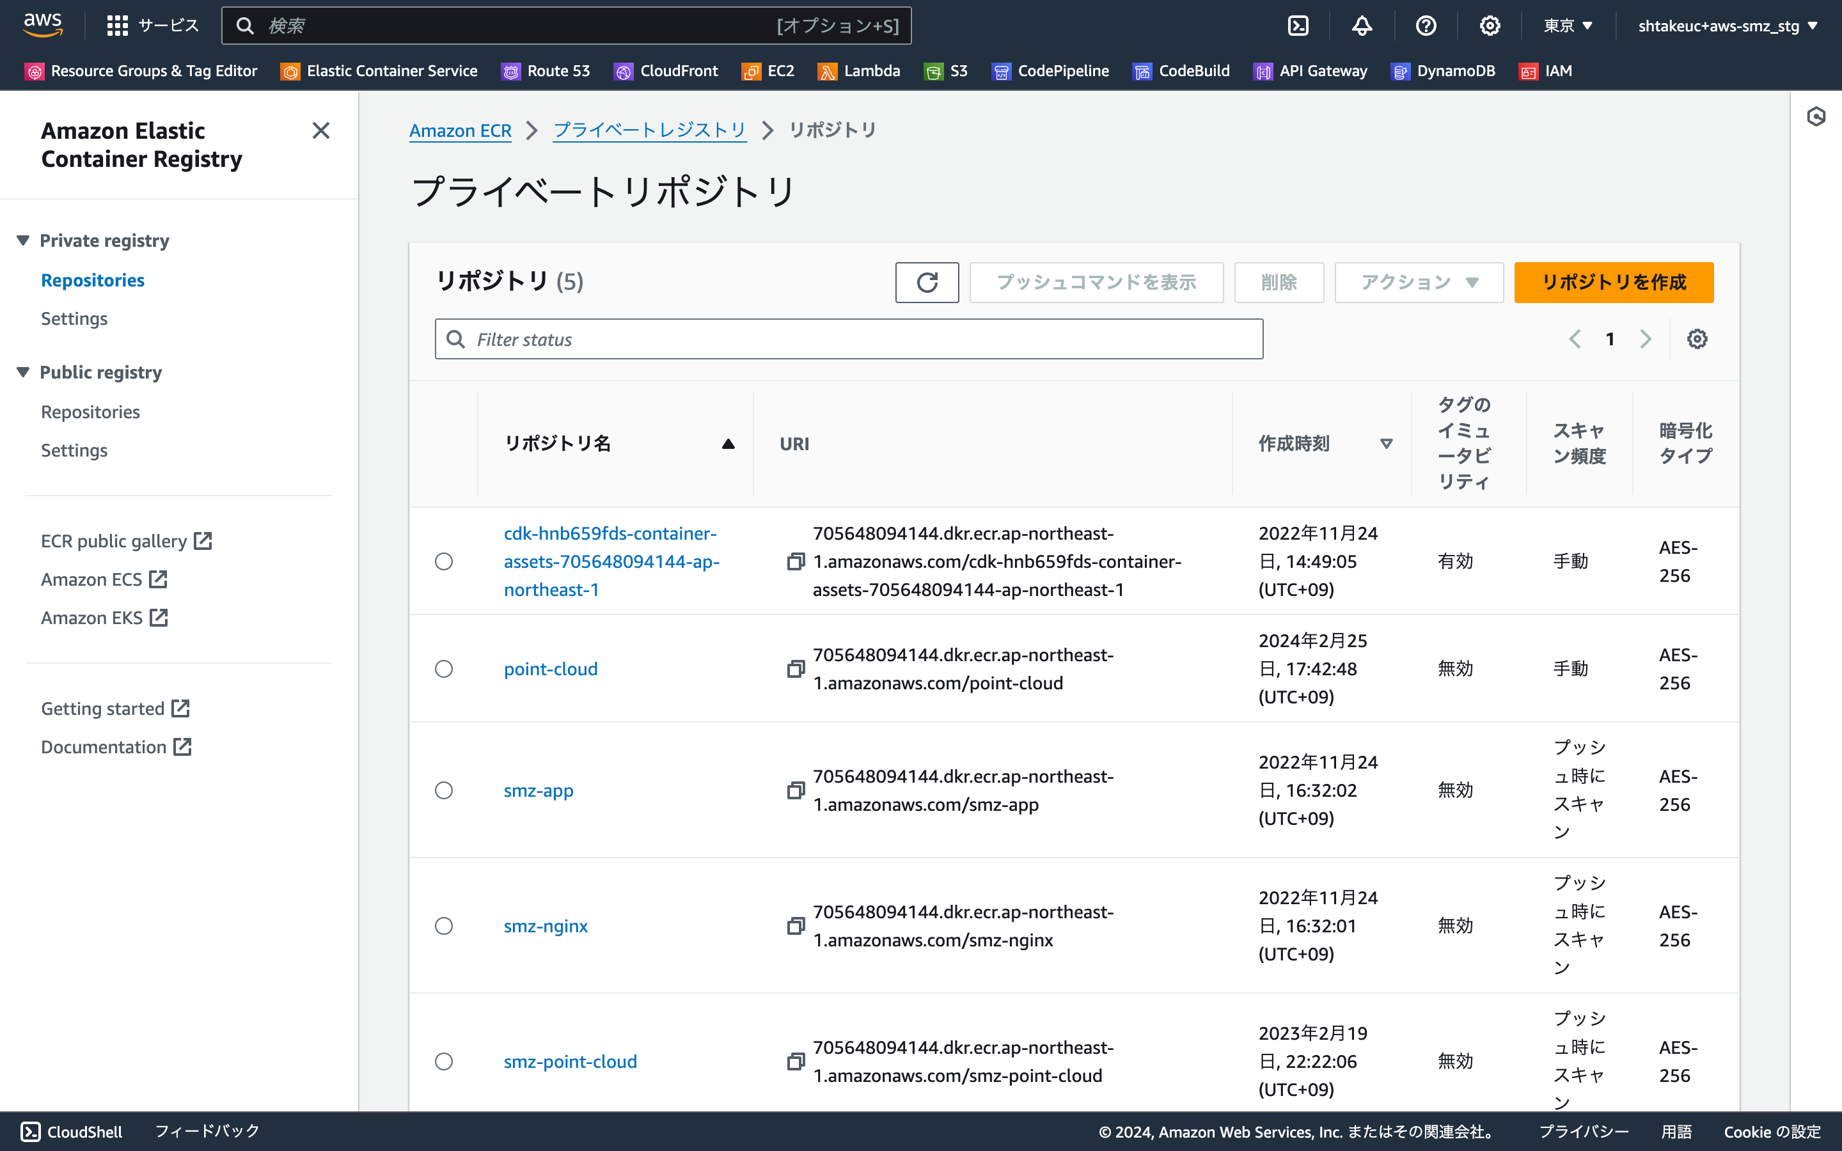Viewport: 1842px width, 1151px height.
Task: Copy URI of smz-nginx repository
Action: [x=796, y=926]
